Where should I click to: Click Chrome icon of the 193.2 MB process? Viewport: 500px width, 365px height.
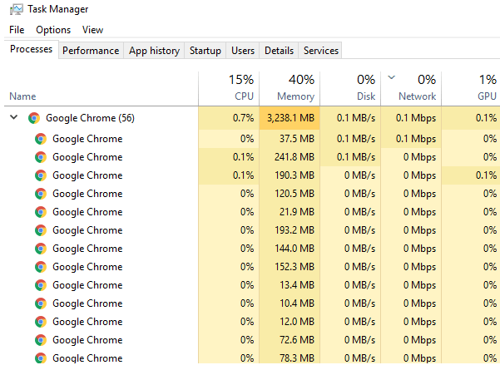(x=41, y=230)
